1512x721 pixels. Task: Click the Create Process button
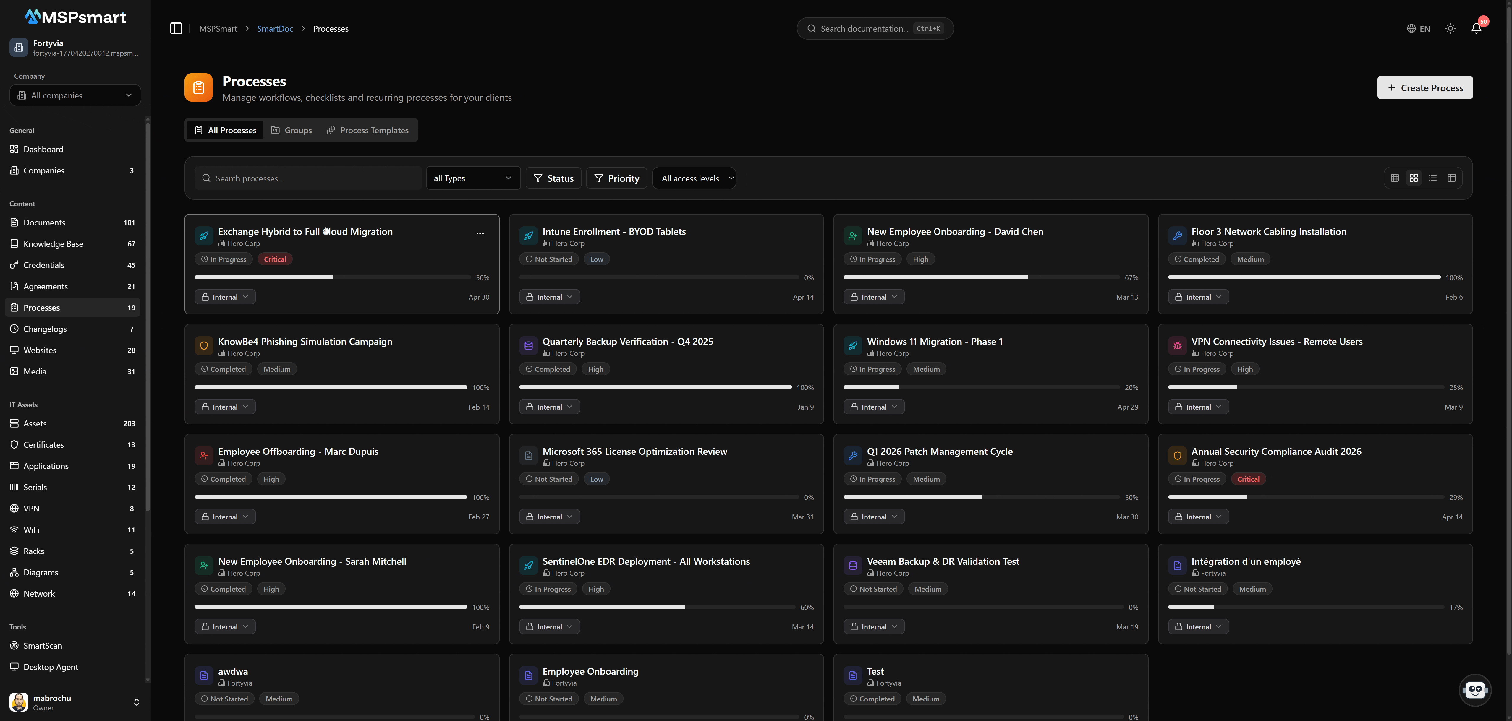1424,87
